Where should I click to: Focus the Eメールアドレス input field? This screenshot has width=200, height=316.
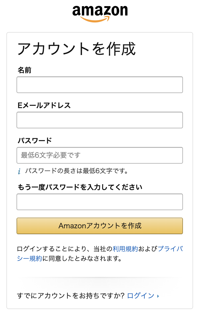click(x=100, y=120)
